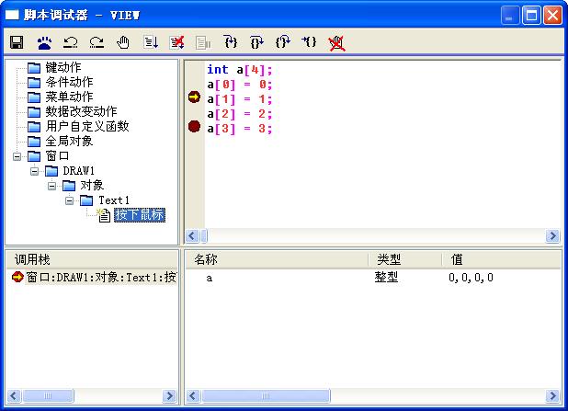Select the 按下鼠标 script item

(x=139, y=215)
